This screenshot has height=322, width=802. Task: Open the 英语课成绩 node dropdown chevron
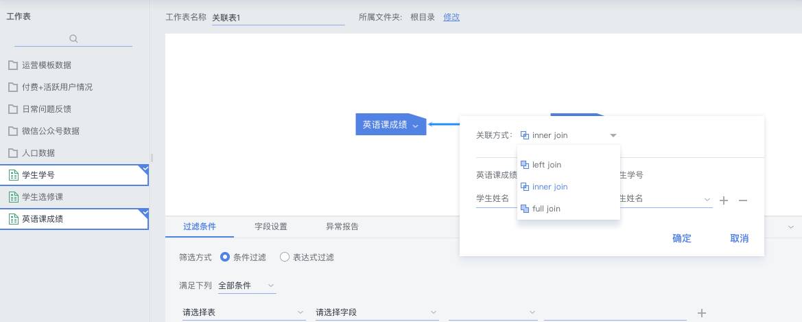pyautogui.click(x=415, y=126)
